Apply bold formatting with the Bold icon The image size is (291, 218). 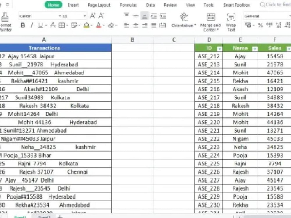click(x=23, y=25)
